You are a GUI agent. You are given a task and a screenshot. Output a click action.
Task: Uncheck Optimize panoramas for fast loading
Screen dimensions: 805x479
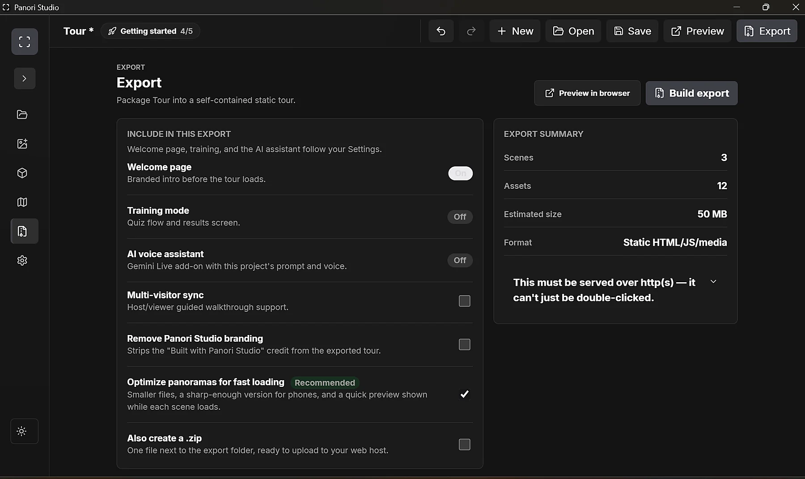coord(465,394)
